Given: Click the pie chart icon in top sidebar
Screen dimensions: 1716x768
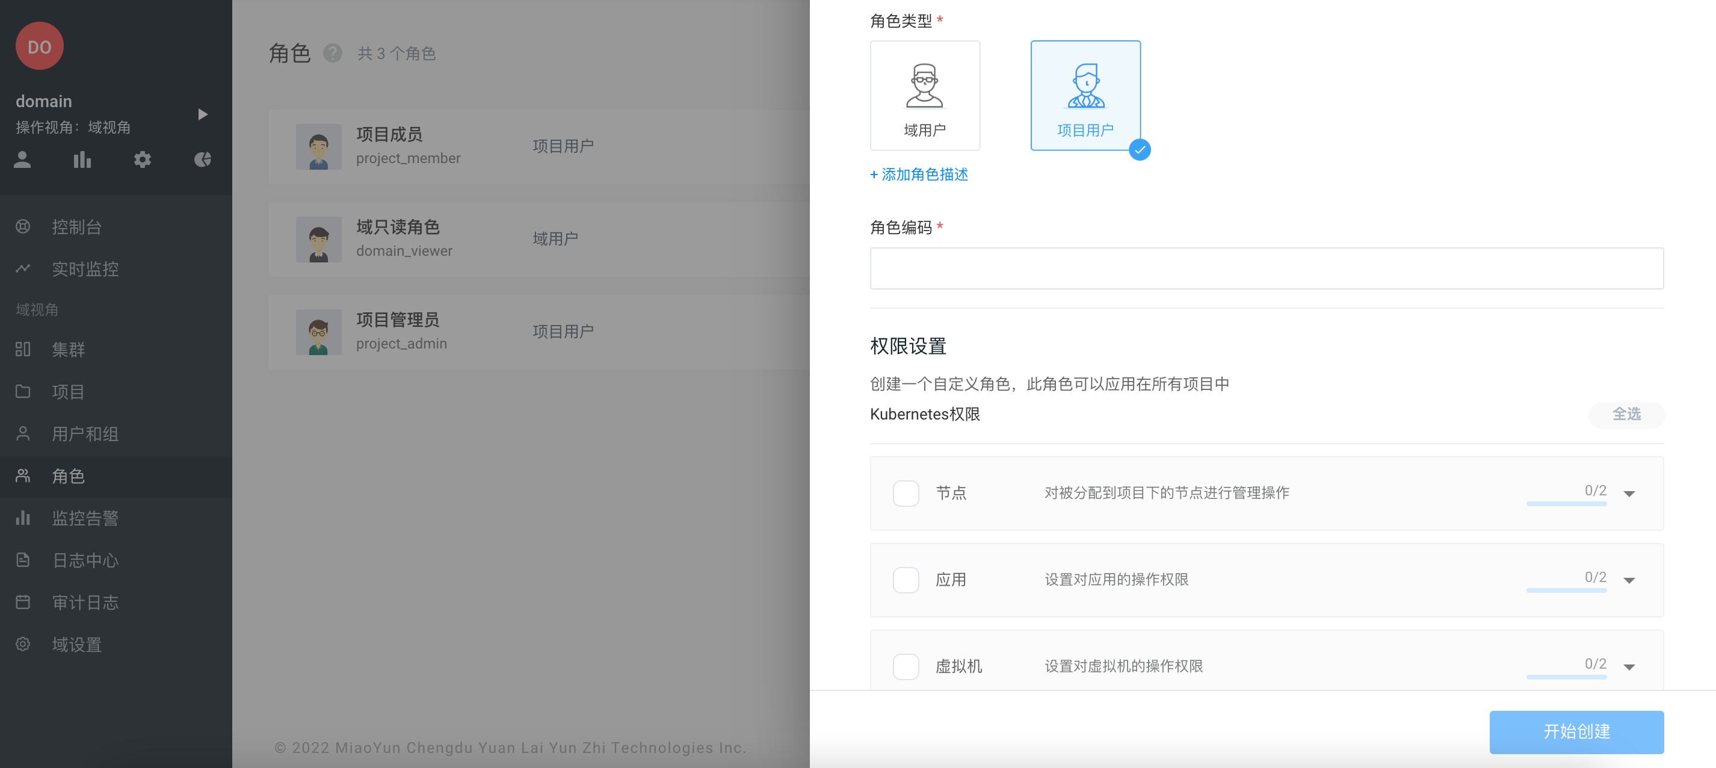Looking at the screenshot, I should coord(202,160).
